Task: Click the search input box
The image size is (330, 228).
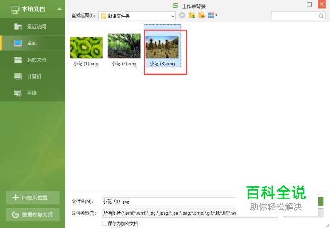Action: pos(295,16)
